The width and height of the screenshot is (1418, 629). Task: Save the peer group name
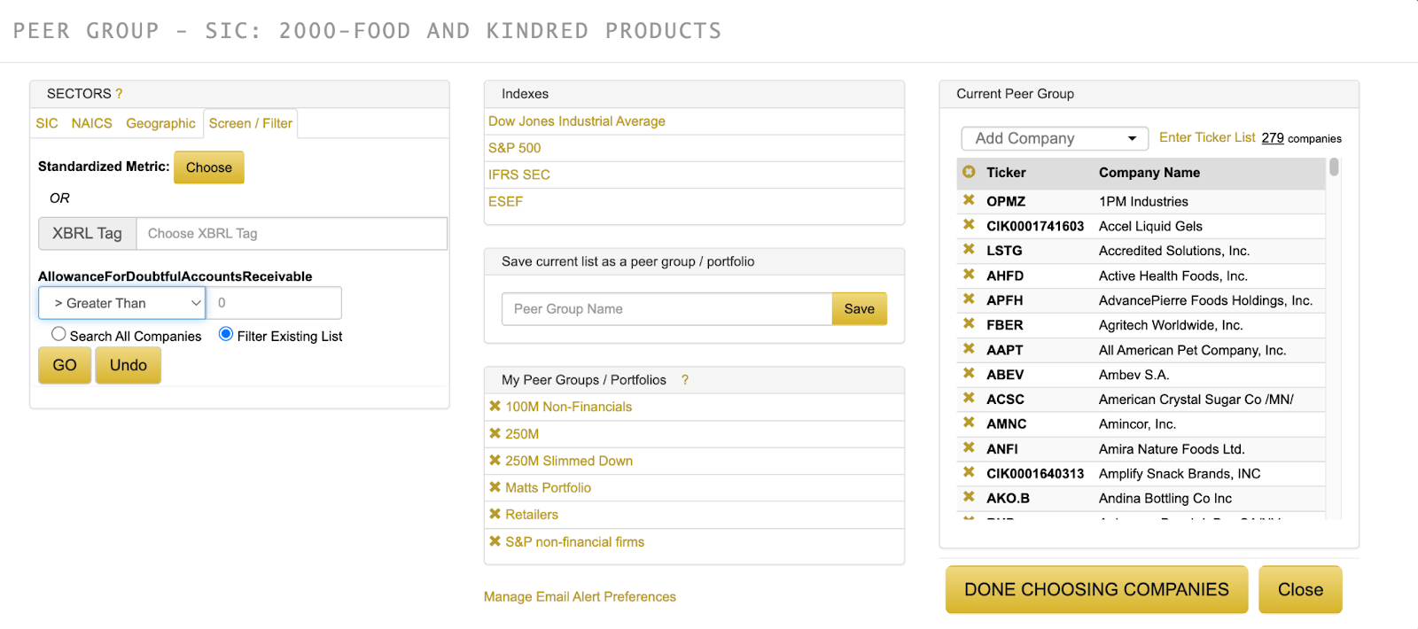point(859,309)
